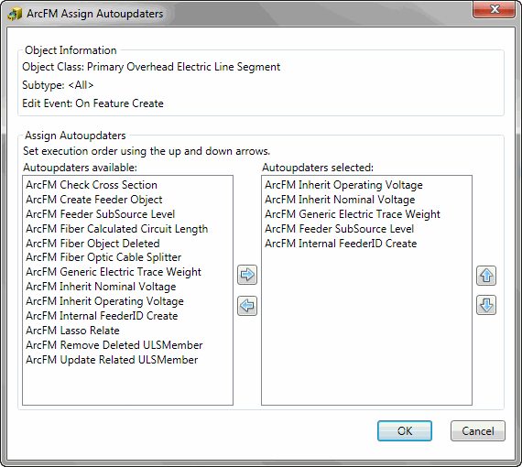Select ArcFM Internal FeederID Create in selected list

[x=341, y=244]
